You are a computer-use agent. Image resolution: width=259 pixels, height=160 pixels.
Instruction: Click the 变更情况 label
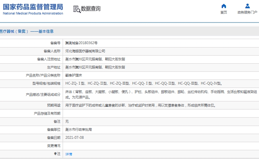(x=54, y=146)
